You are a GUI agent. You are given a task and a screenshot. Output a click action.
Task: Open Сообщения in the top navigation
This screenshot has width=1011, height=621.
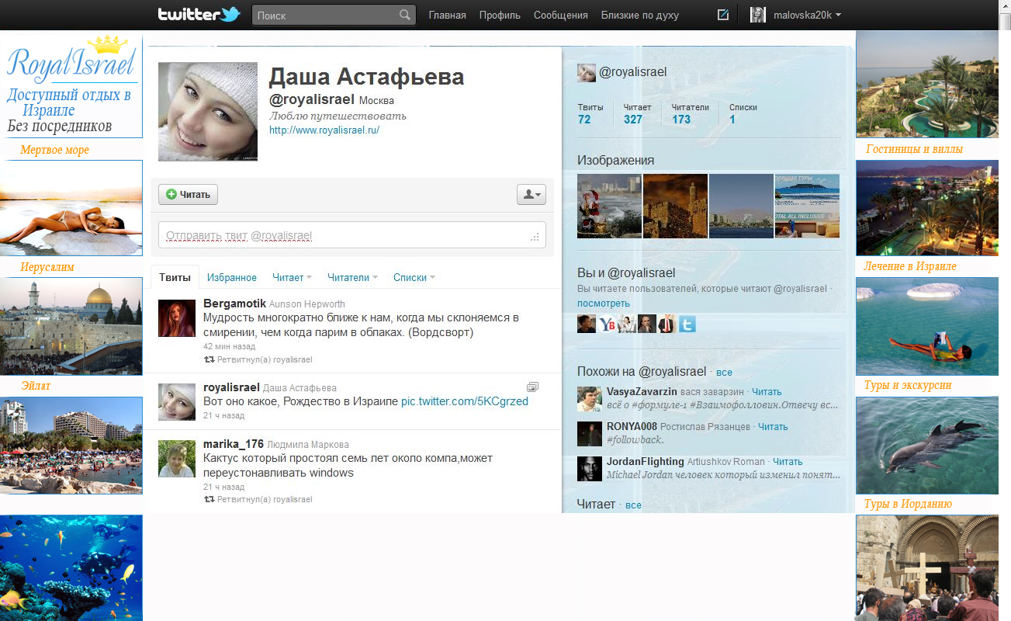pos(561,15)
